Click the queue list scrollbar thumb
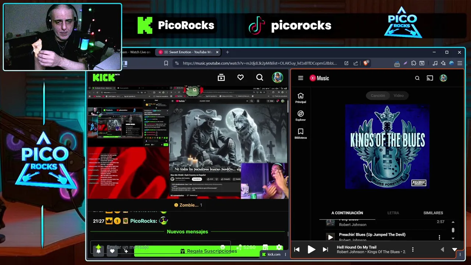 pos(453,230)
